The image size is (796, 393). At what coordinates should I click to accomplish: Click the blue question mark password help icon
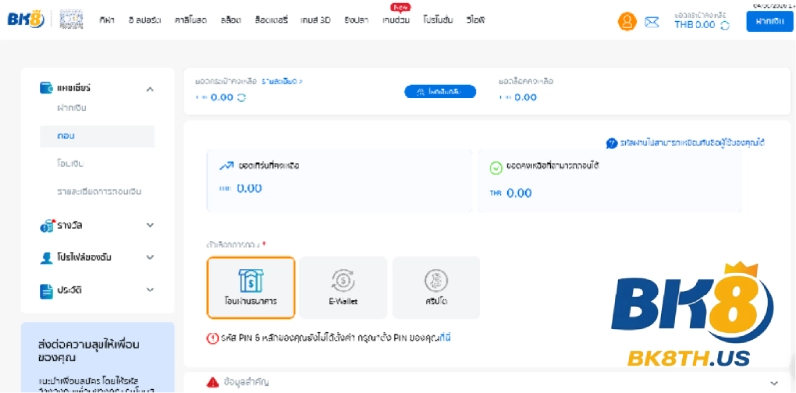[611, 143]
